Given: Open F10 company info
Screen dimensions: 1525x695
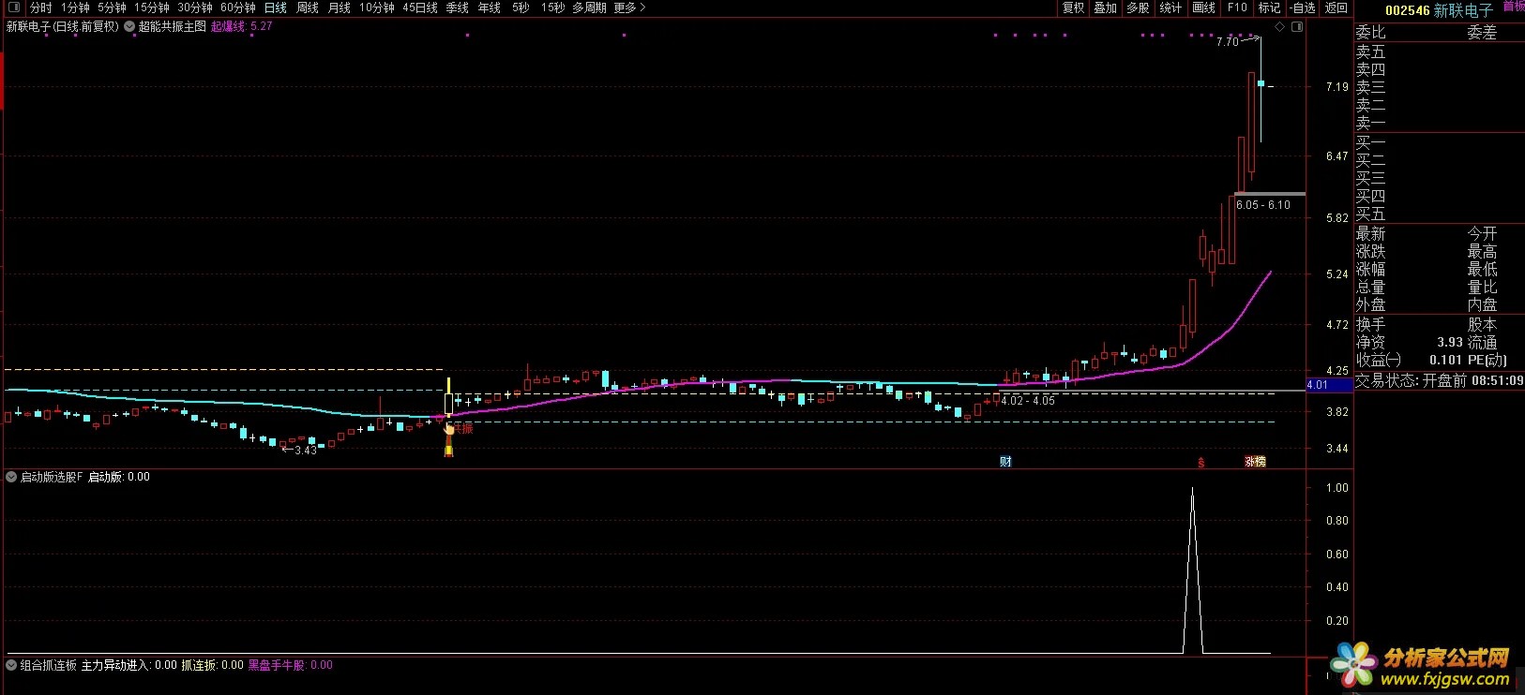Looking at the screenshot, I should pos(1237,7).
